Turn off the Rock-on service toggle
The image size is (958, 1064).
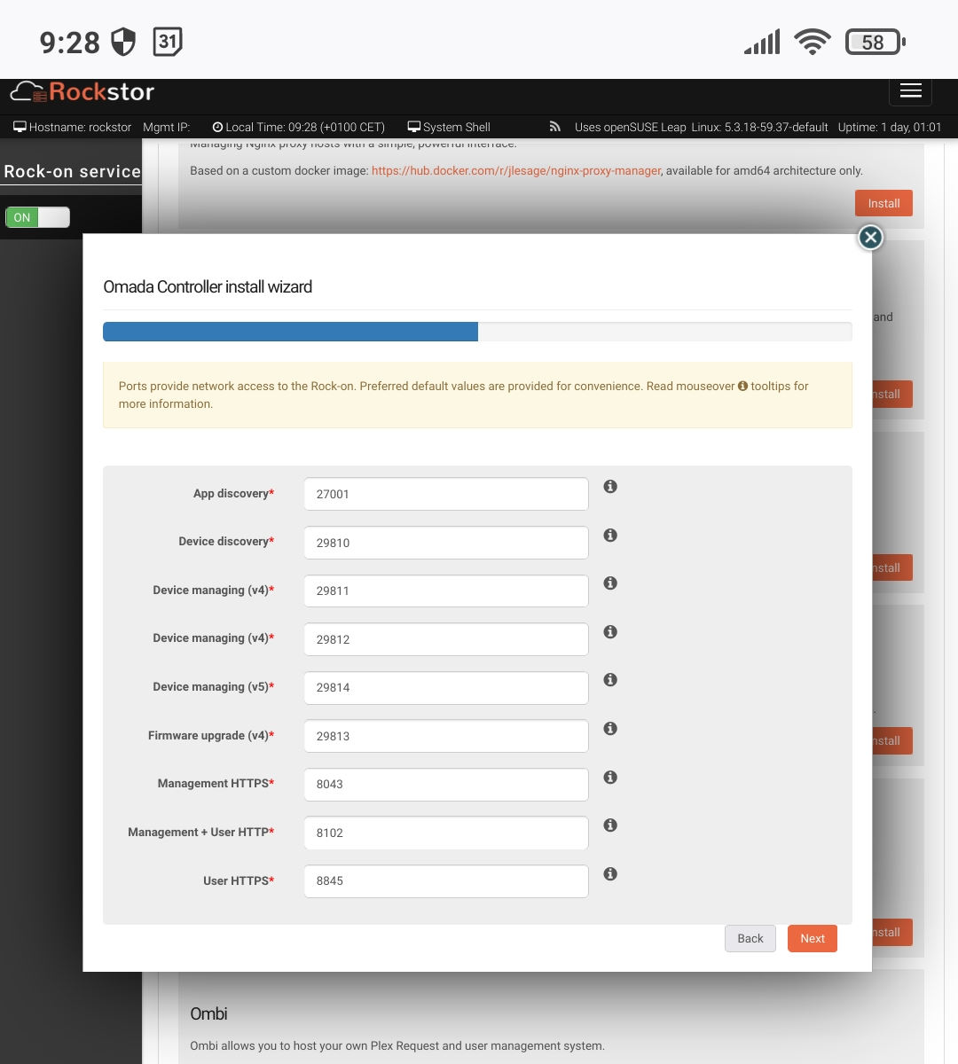point(37,217)
